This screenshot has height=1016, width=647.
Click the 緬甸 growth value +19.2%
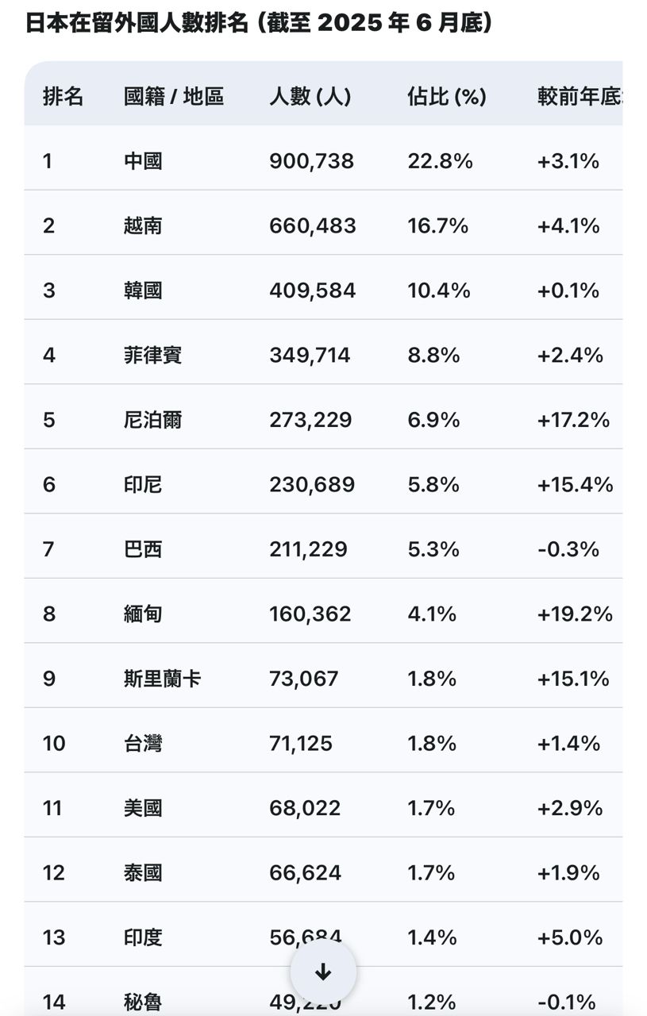pyautogui.click(x=575, y=614)
